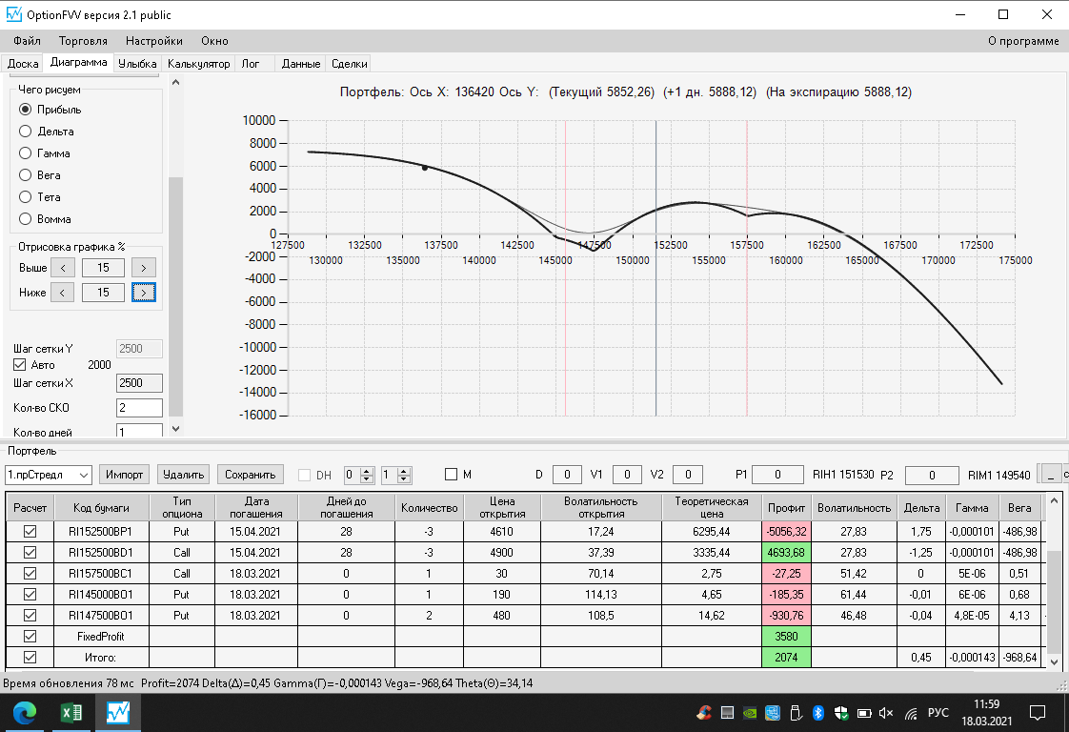Click the portfolio table scrollbar down arrow
This screenshot has height=732, width=1069.
tap(1054, 661)
